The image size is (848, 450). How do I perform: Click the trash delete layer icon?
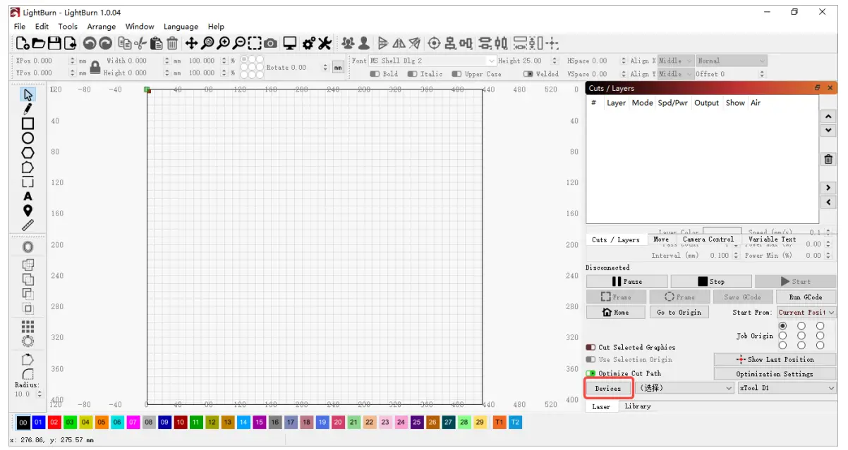[828, 159]
